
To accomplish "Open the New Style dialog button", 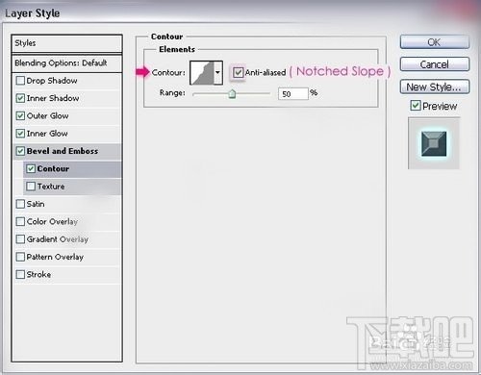I will pos(435,87).
